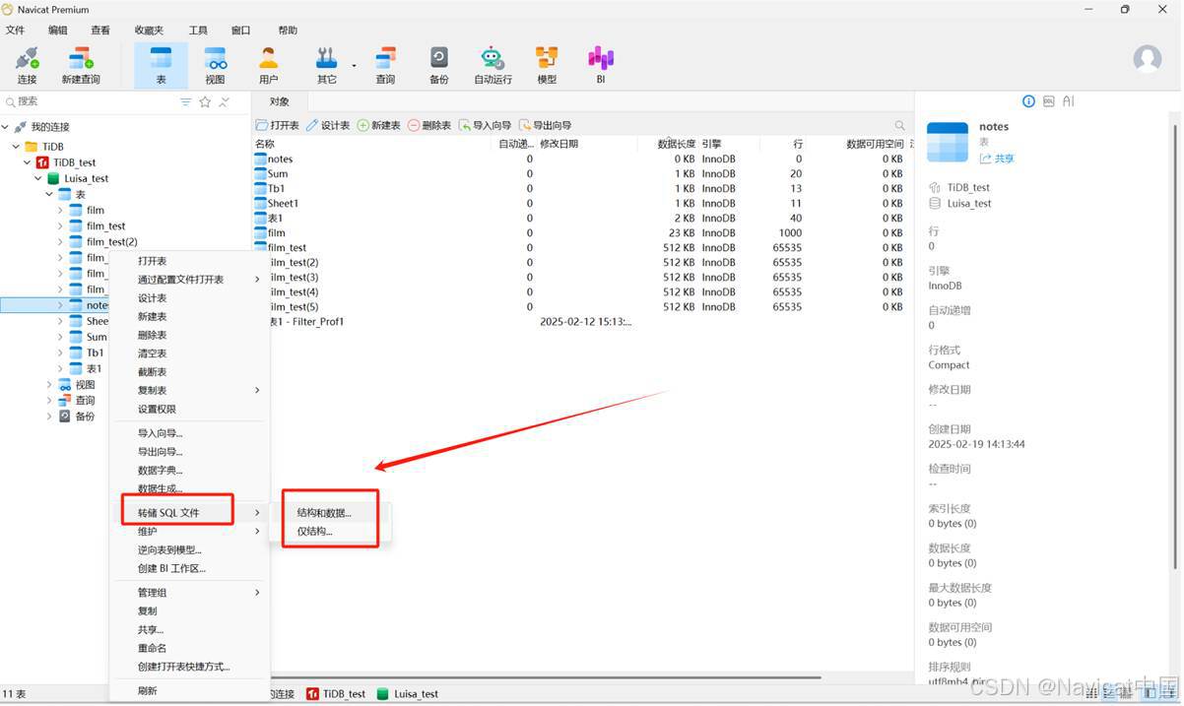Viewport: 1184px width, 706px height.
Task: Collapse the TiDB folder node
Action: coord(17,147)
